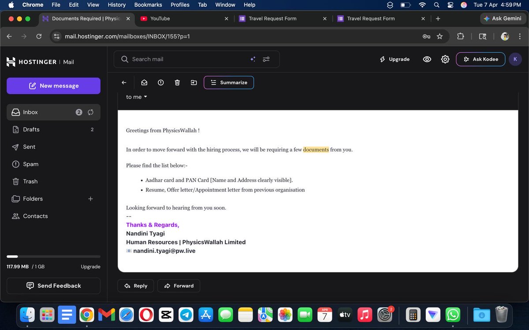This screenshot has height=330, width=529.
Task: Open the Trash folder in sidebar
Action: [53, 181]
